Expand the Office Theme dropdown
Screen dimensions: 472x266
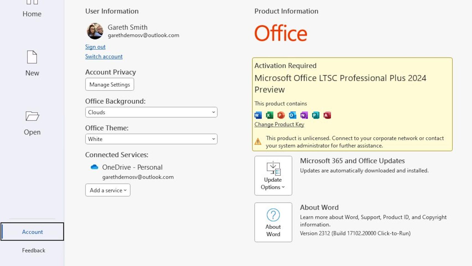point(151,139)
